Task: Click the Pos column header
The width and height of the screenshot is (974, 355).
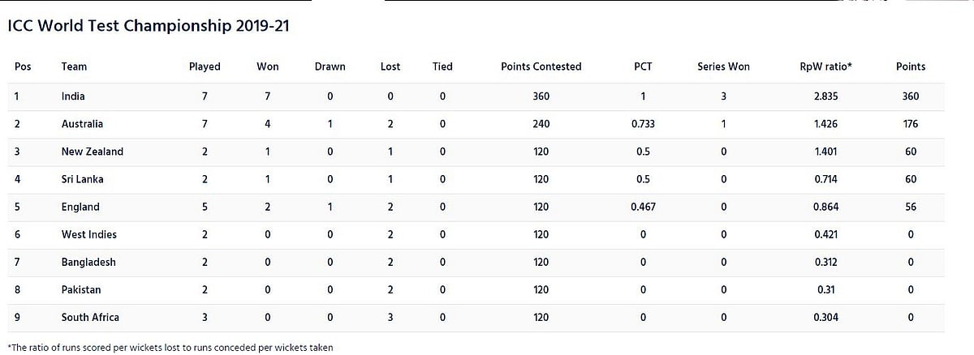Action: coord(22,66)
